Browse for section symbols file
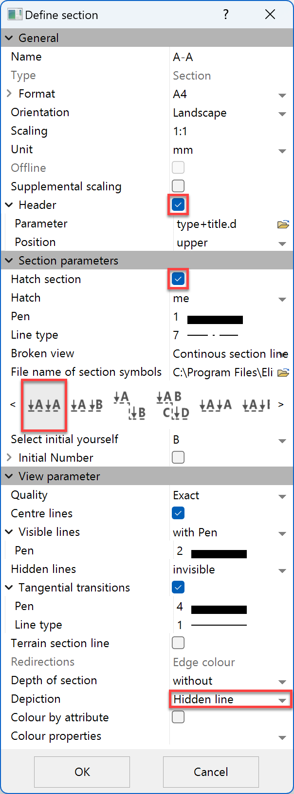 282,372
